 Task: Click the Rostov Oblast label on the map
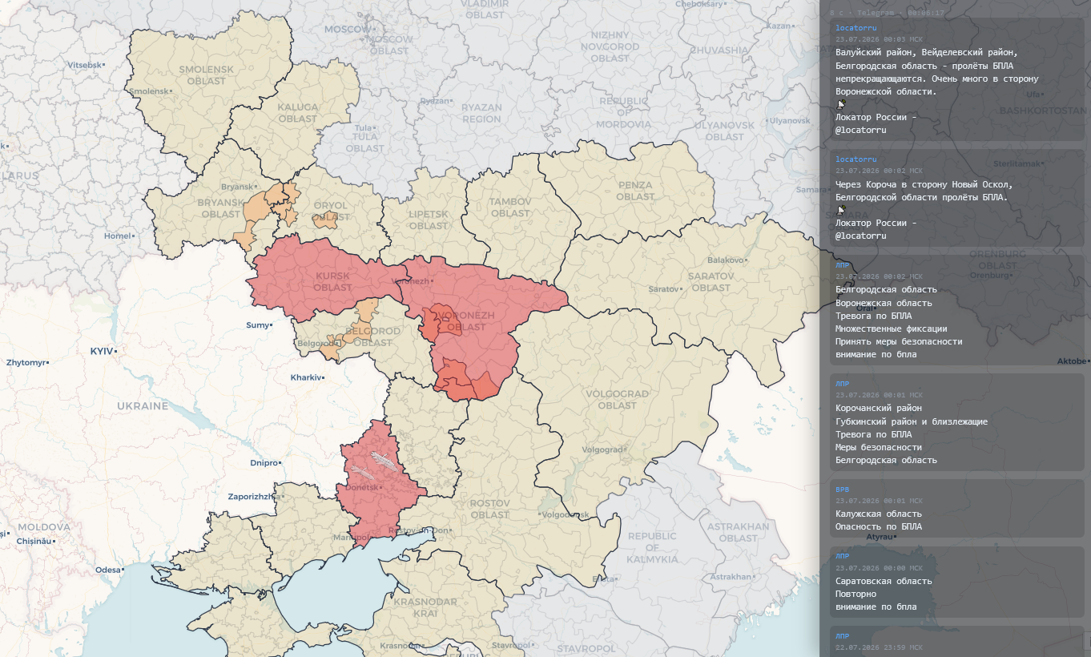tap(490, 508)
